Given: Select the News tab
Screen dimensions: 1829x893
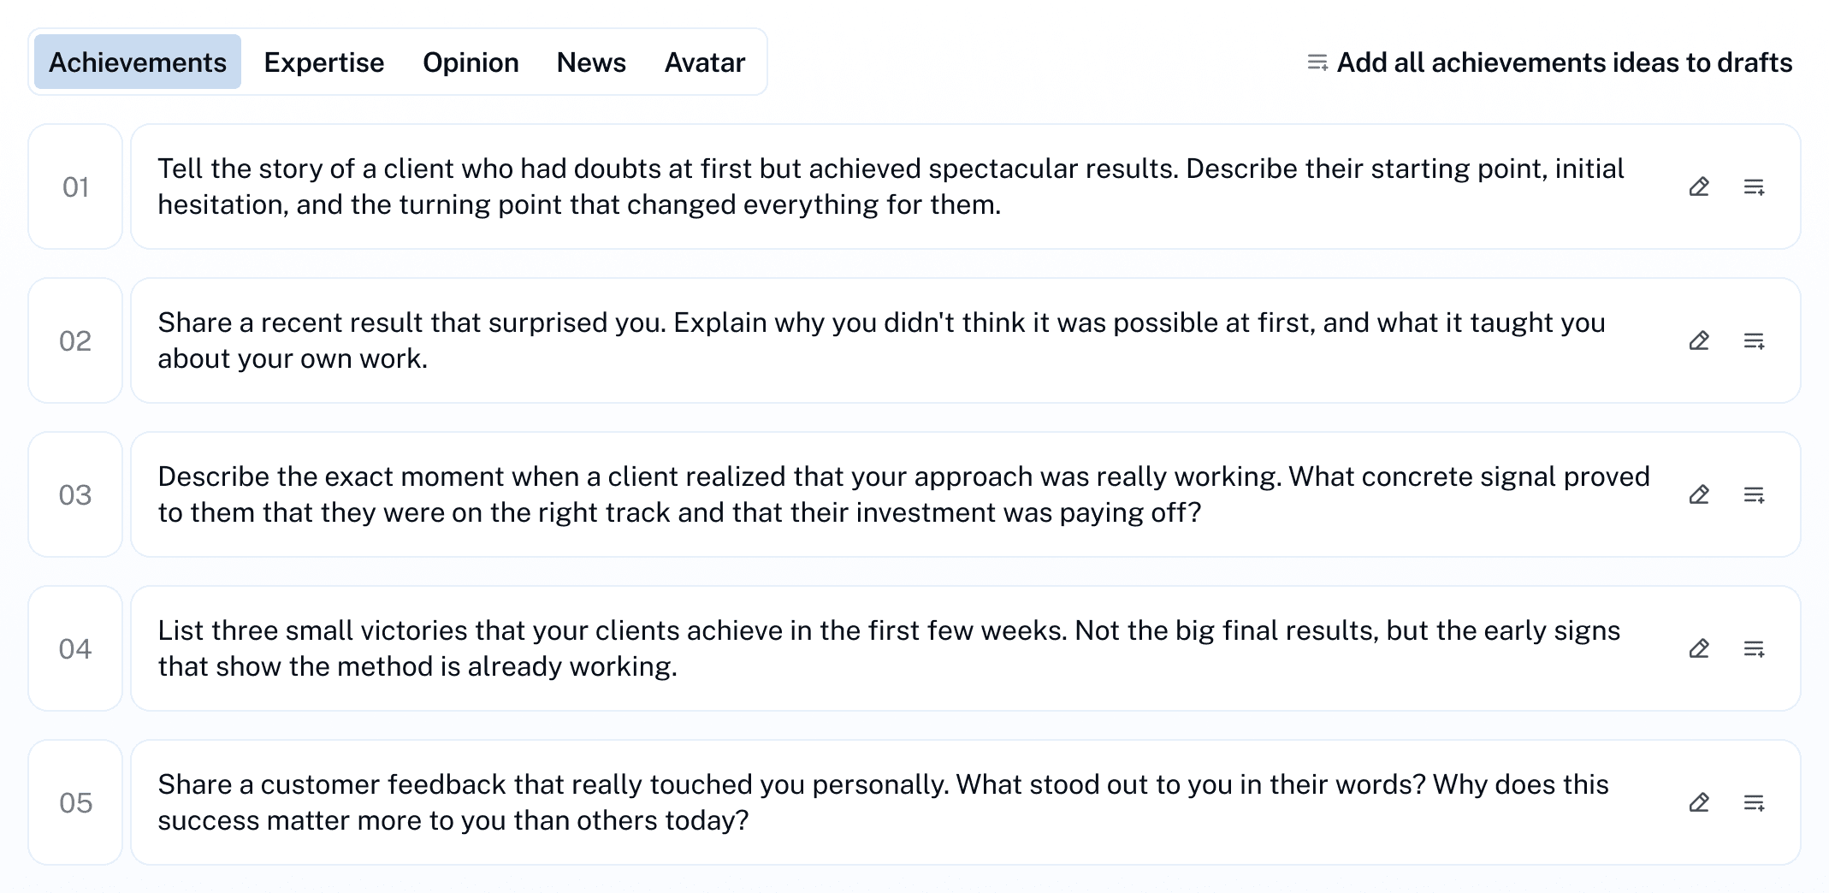Looking at the screenshot, I should (591, 62).
